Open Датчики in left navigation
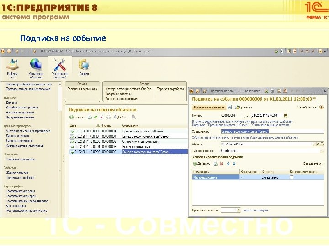The height and width of the screenshot is (246, 329). 11,102
